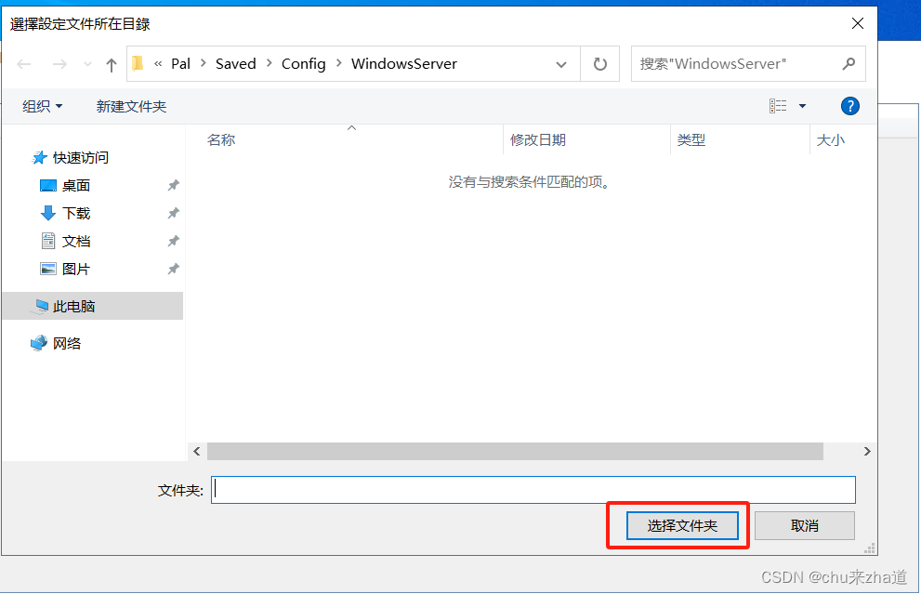Click pin icon next to 图片
This screenshot has width=921, height=594.
point(173,269)
